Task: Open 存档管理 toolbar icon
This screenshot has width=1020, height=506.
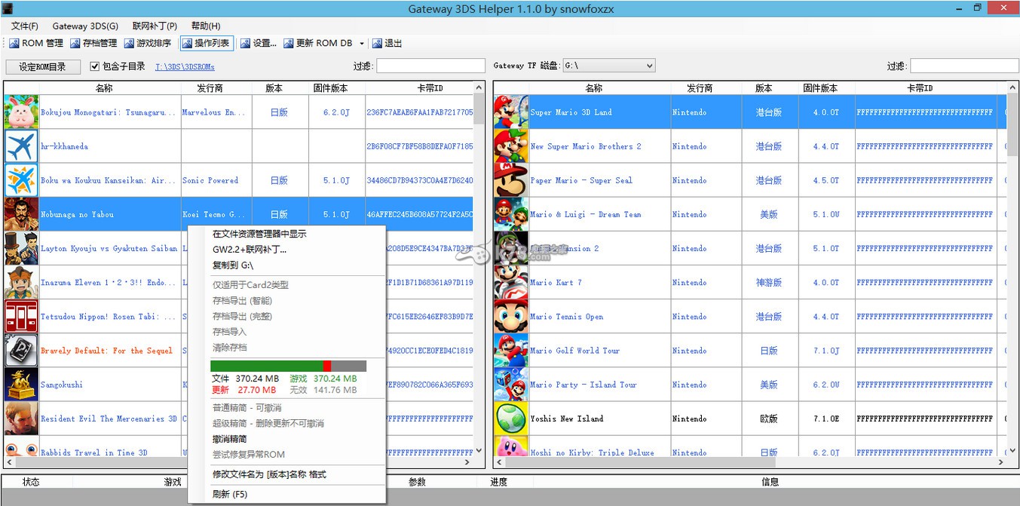Action: point(75,44)
